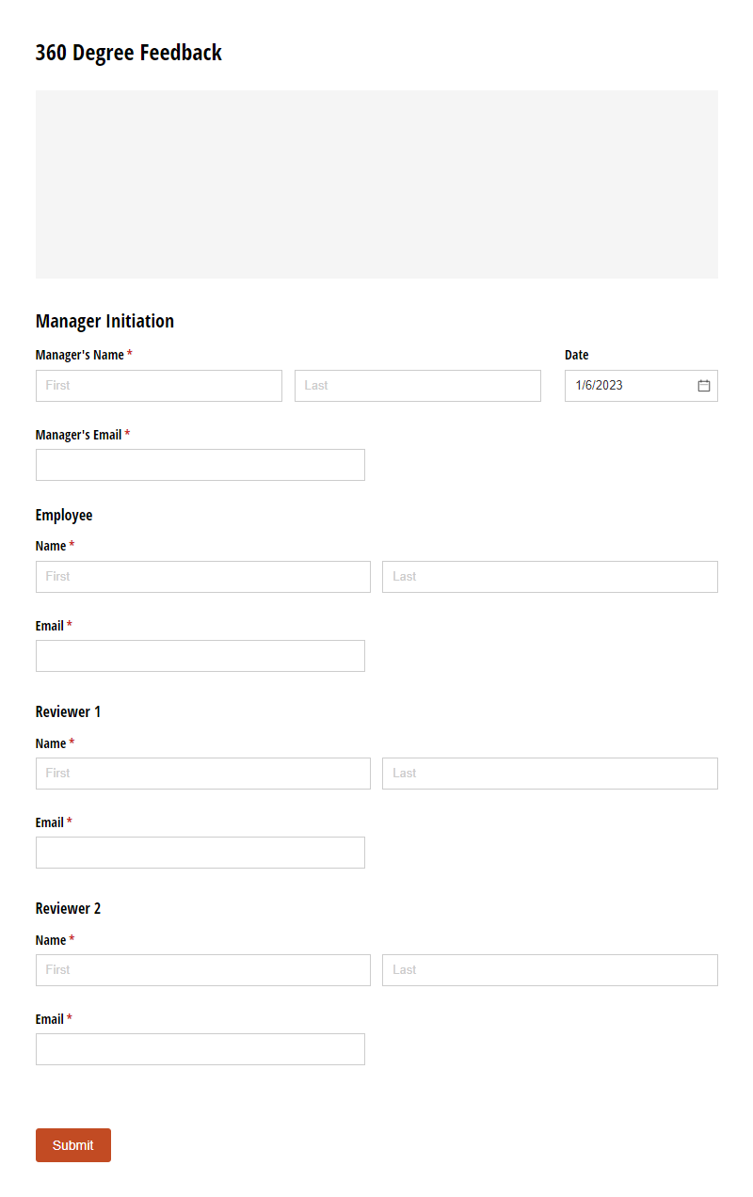Click Reviewer 1's First name field
Viewport: 753px width, 1197px height.
coord(202,773)
